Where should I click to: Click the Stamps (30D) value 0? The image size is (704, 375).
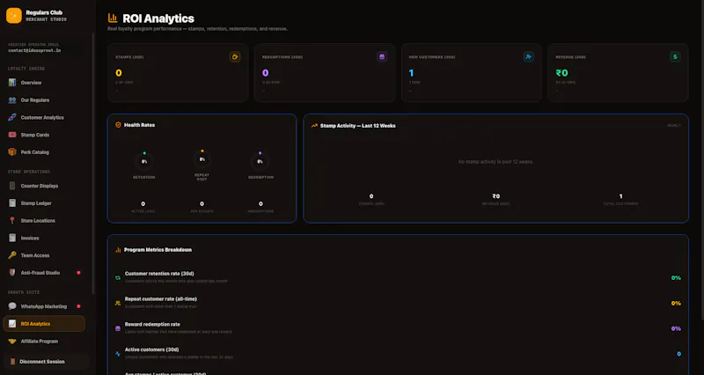(119, 73)
